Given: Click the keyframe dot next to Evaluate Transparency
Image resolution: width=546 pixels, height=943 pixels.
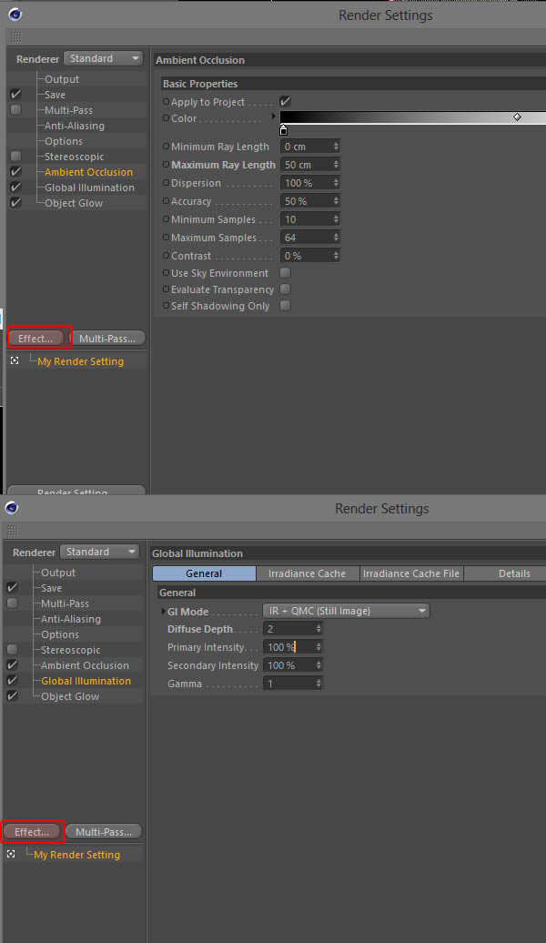Looking at the screenshot, I should (x=166, y=289).
